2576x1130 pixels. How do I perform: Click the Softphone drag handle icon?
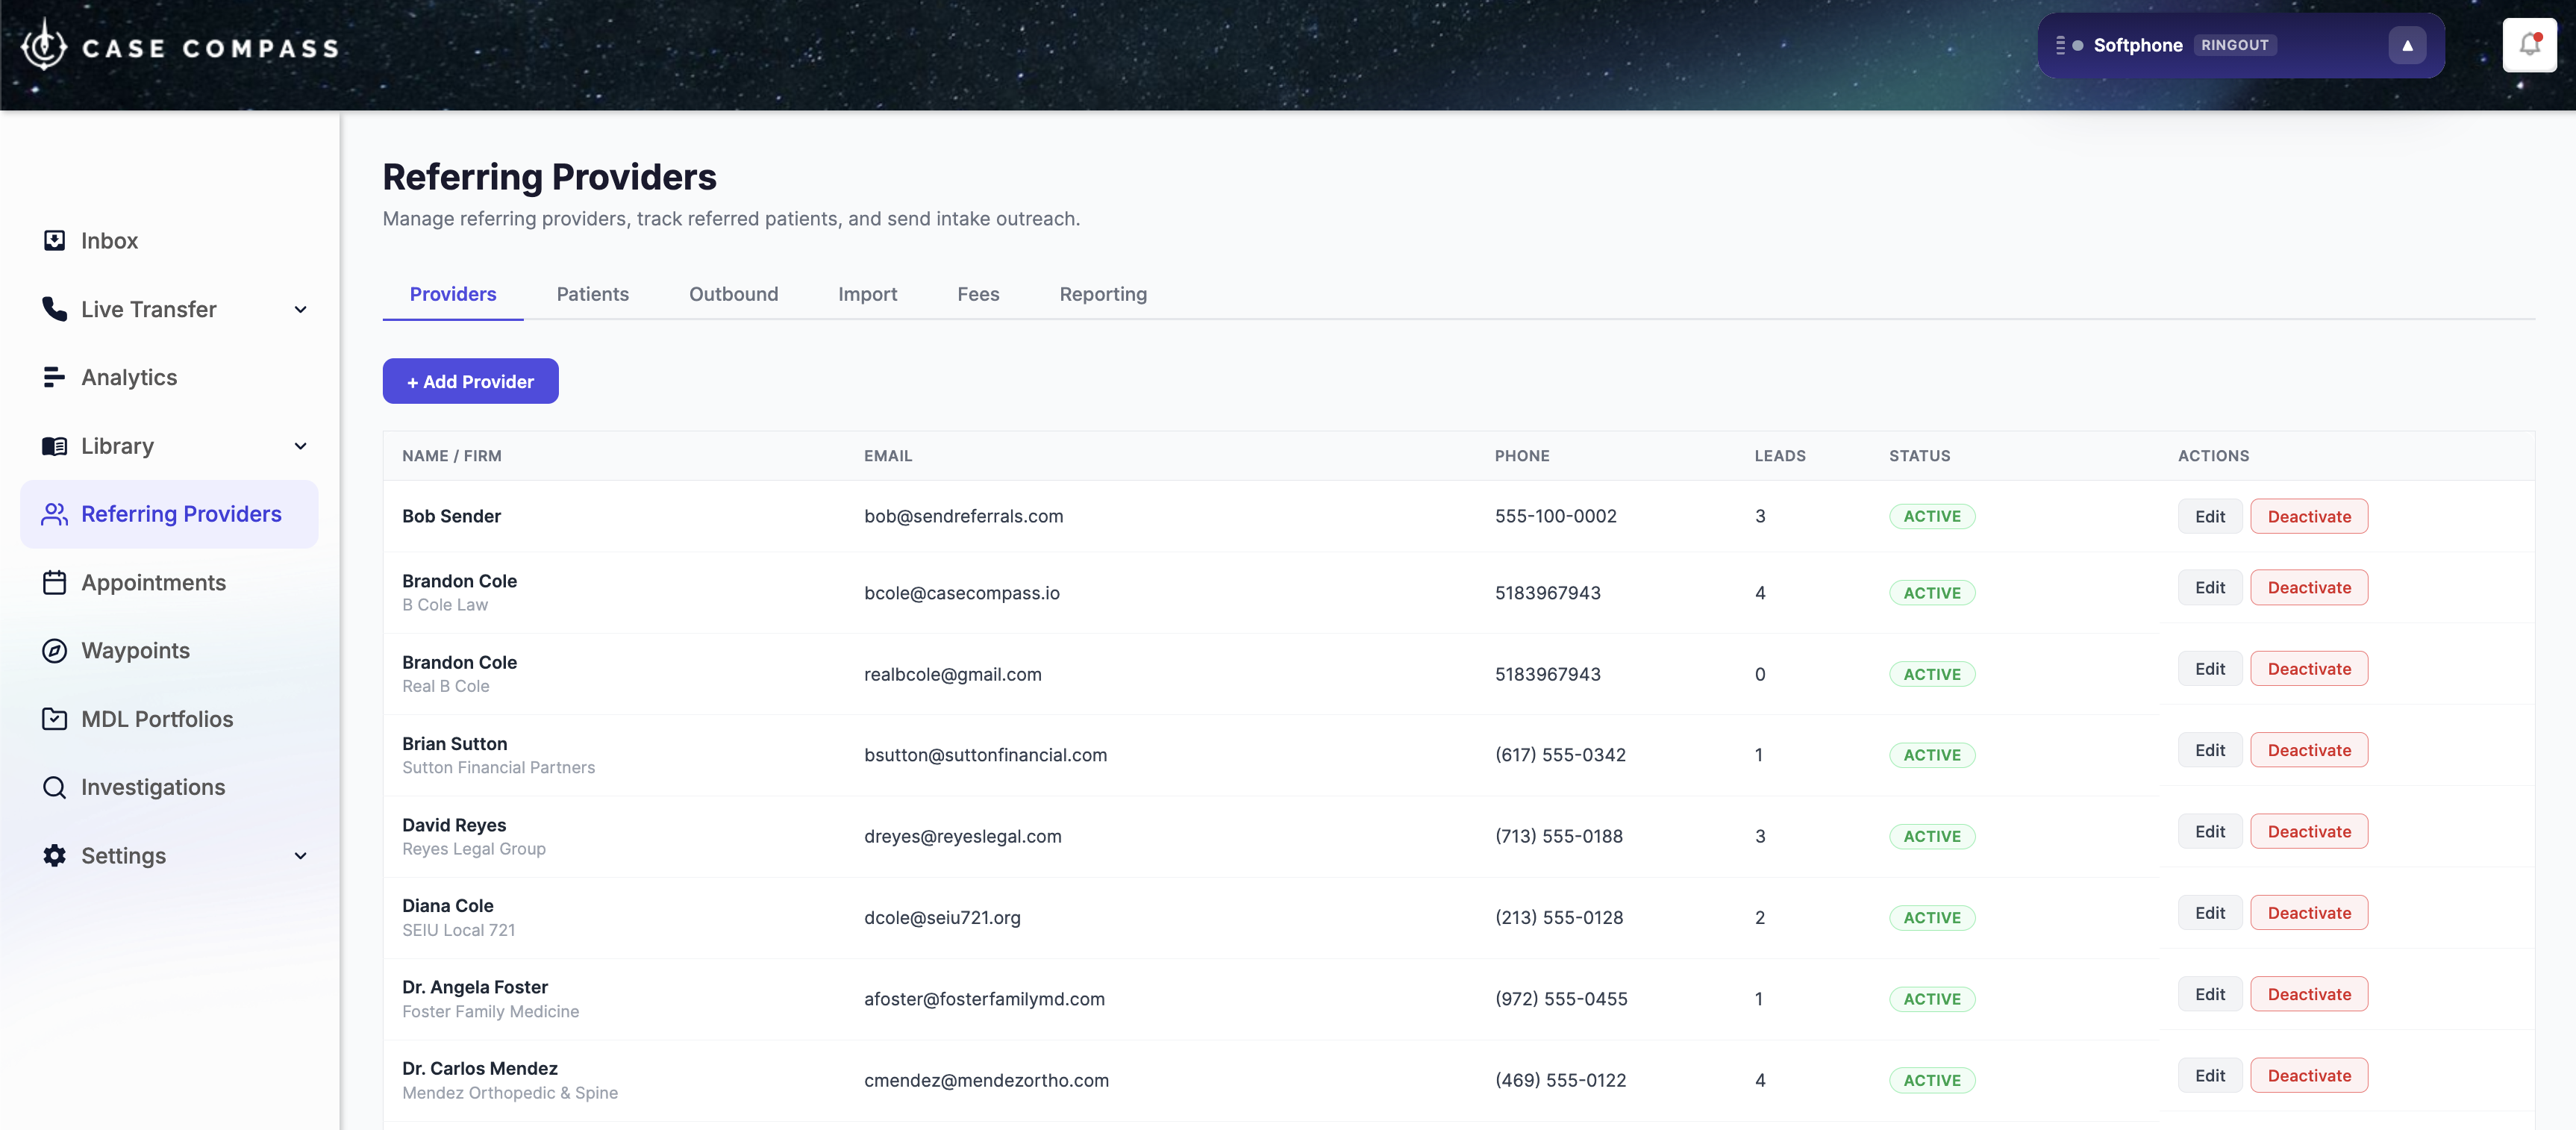tap(2060, 45)
